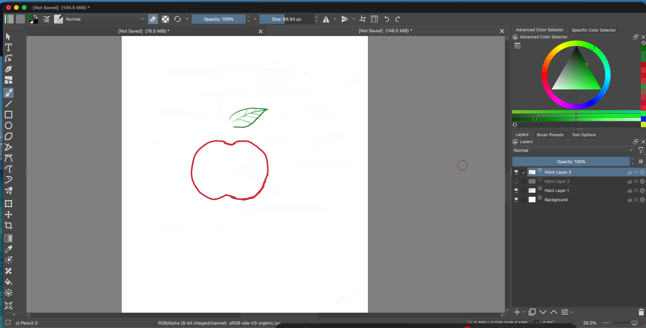Adjust the brush Opacity slider in toolbar
646x328 pixels.
click(x=218, y=19)
